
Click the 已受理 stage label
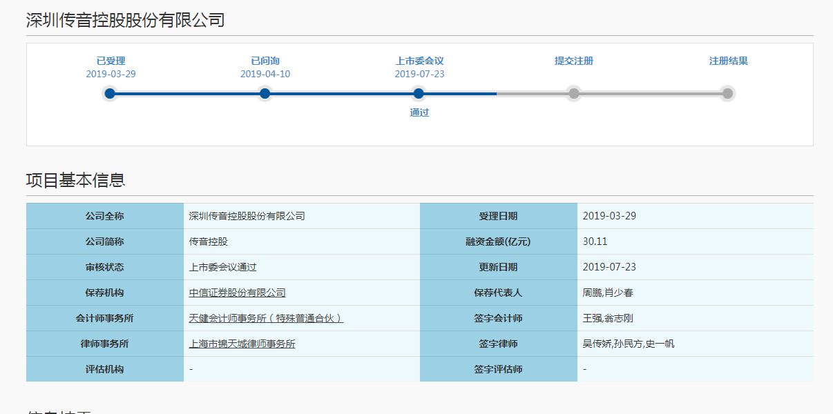(x=111, y=61)
